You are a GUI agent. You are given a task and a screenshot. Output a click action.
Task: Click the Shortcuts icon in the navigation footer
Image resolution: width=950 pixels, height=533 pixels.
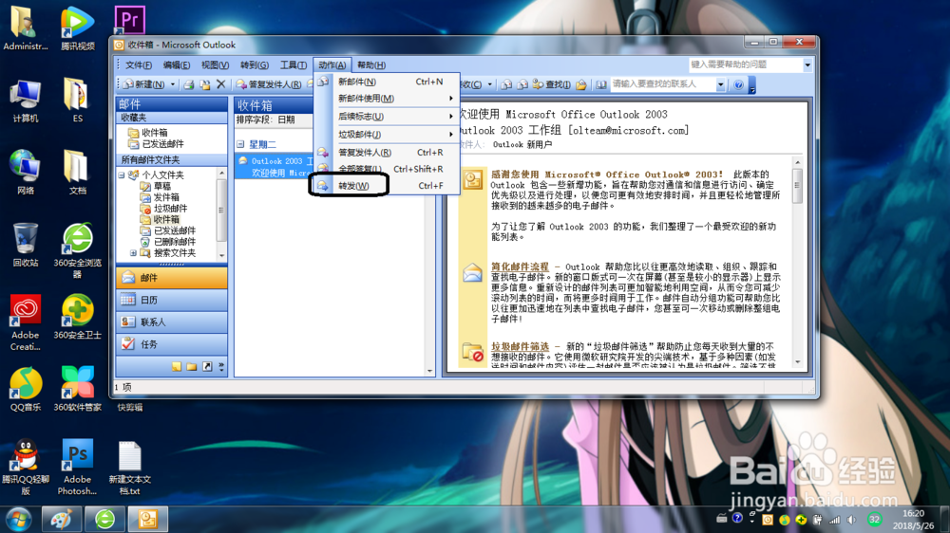[x=207, y=367]
